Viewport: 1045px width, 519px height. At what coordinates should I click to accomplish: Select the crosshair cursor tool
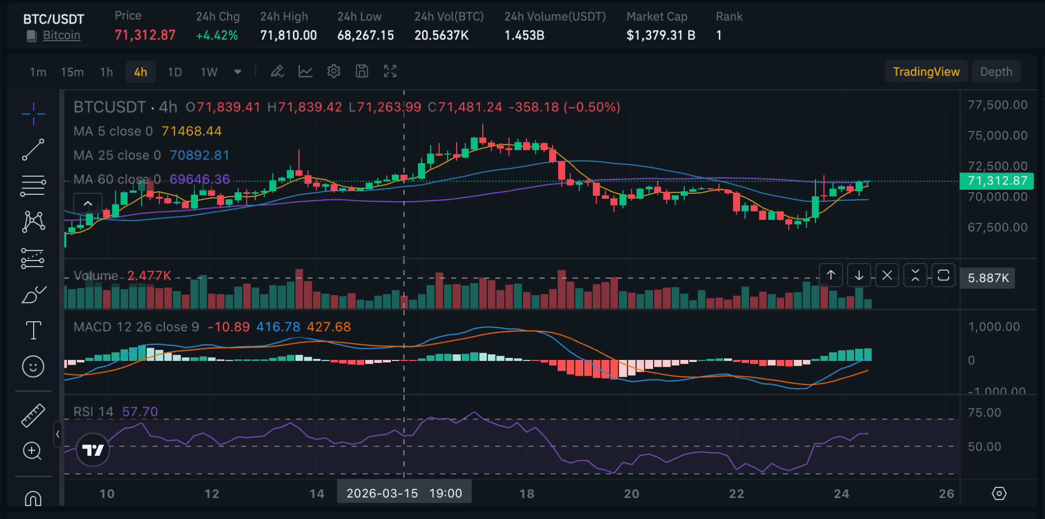pyautogui.click(x=33, y=113)
